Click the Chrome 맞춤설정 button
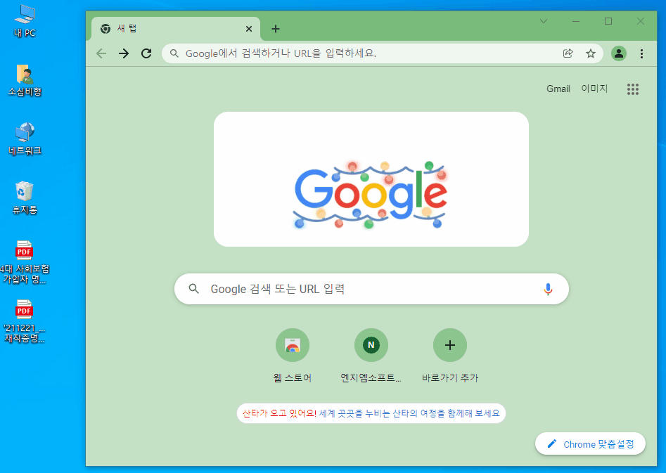This screenshot has height=473, width=666. [x=590, y=444]
